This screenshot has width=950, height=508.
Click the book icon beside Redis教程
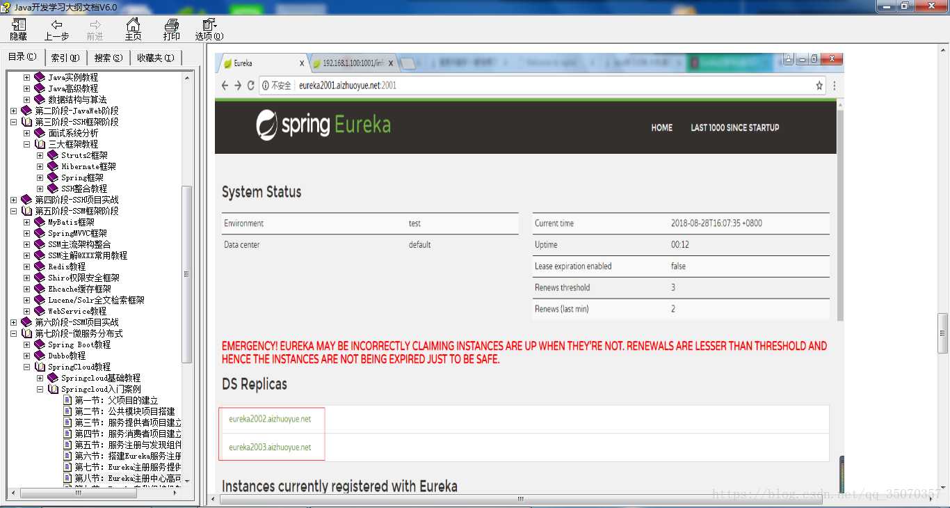tap(40, 267)
